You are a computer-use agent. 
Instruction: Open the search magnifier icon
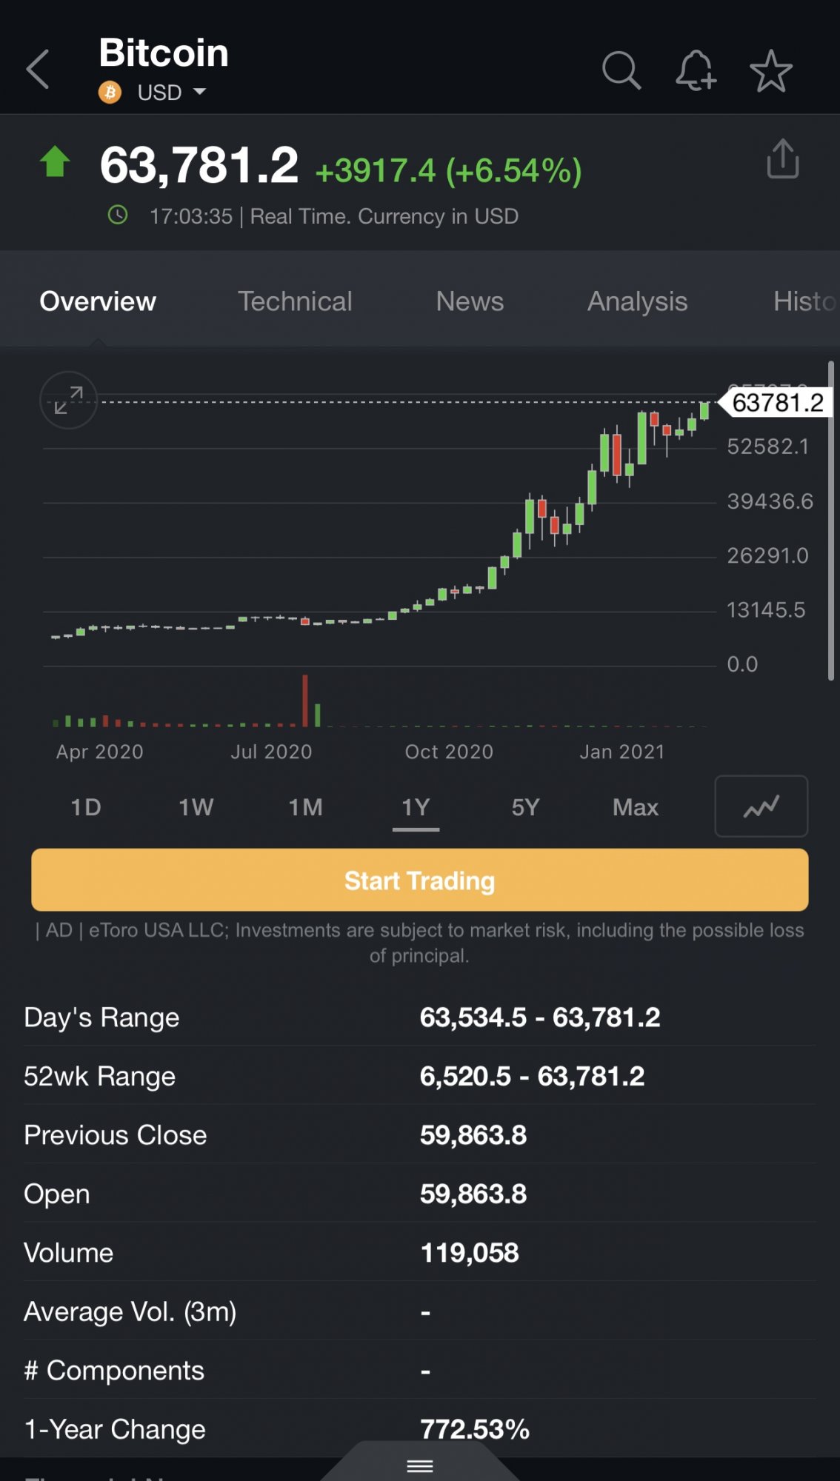coord(621,70)
